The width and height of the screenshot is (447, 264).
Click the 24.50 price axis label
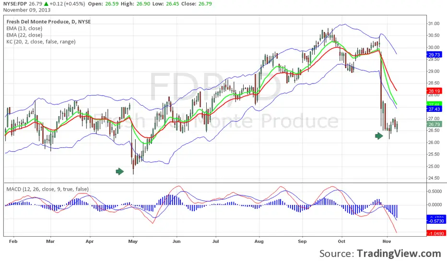(434, 178)
